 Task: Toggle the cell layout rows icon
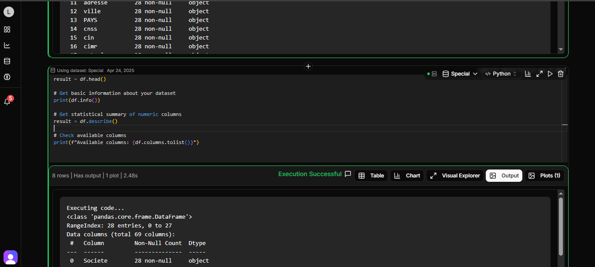point(434,74)
